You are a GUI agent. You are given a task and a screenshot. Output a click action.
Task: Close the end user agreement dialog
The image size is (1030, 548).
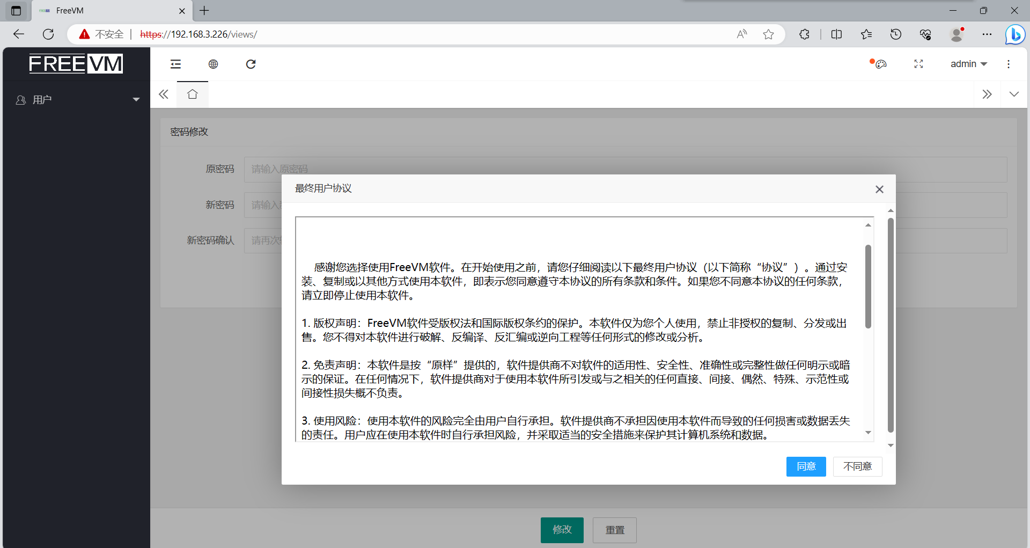tap(879, 189)
